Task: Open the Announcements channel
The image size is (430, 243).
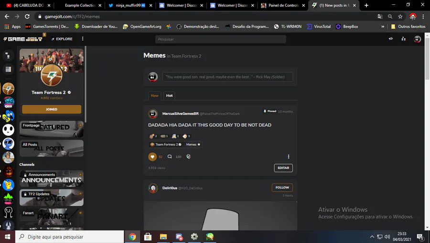Action: point(52,178)
